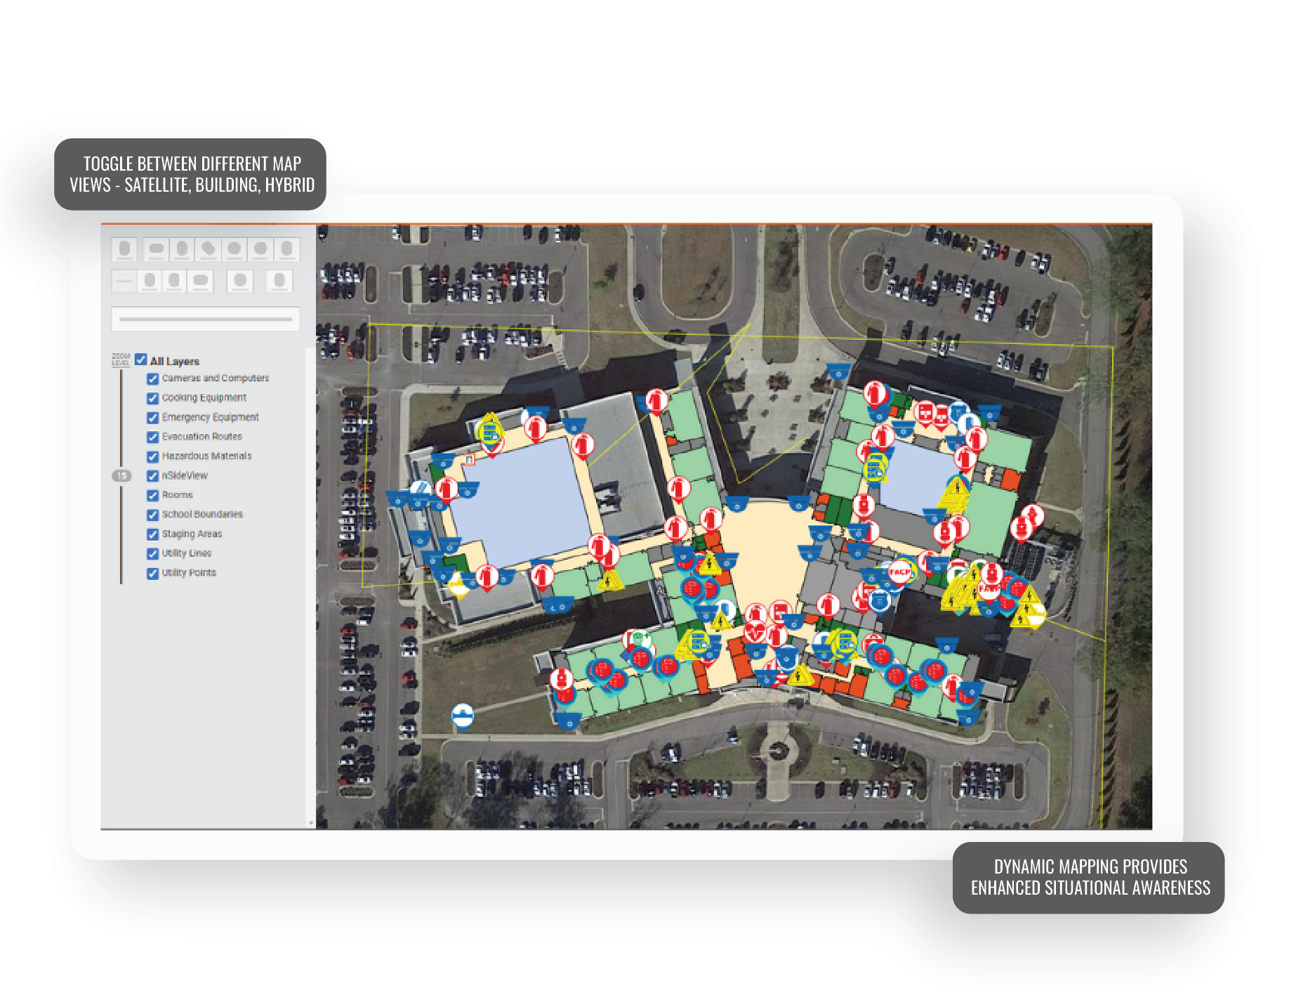Switch to the satellite map view option
The height and width of the screenshot is (1007, 1308).
pyautogui.click(x=156, y=249)
